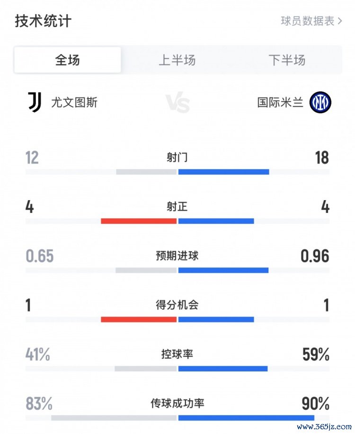355x434 pixels.
Task: Click the red 射正 bar for Juventus
Action: coord(139,221)
